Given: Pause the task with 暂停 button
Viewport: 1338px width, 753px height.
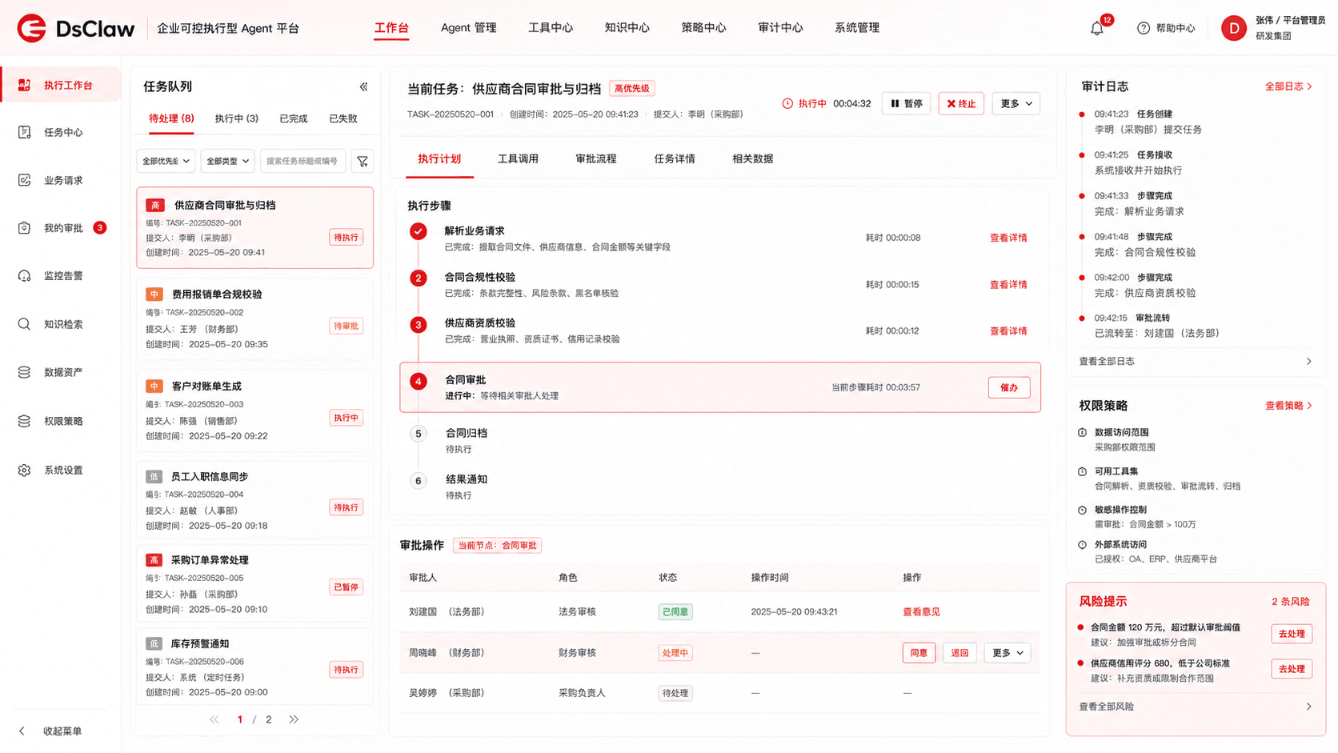Looking at the screenshot, I should pos(906,103).
